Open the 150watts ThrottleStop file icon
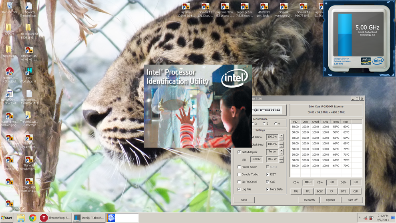Screen dimensions: 396x223 (x=29, y=10)
